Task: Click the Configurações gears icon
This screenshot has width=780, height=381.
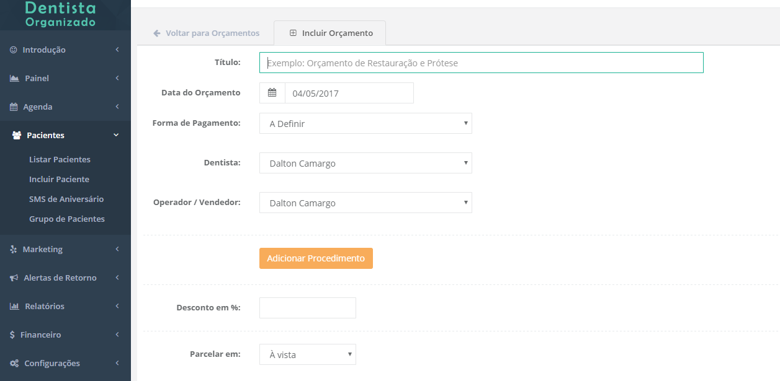Action: pyautogui.click(x=14, y=364)
